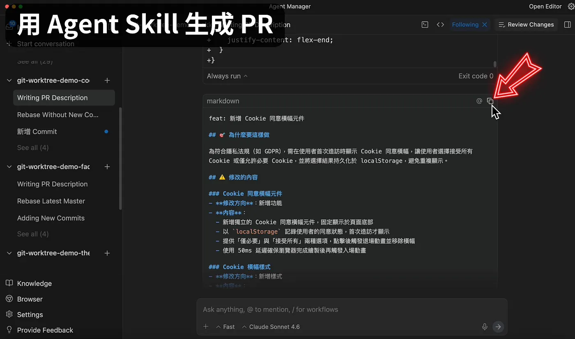Click the markdown language label
The height and width of the screenshot is (339, 575).
point(223,101)
